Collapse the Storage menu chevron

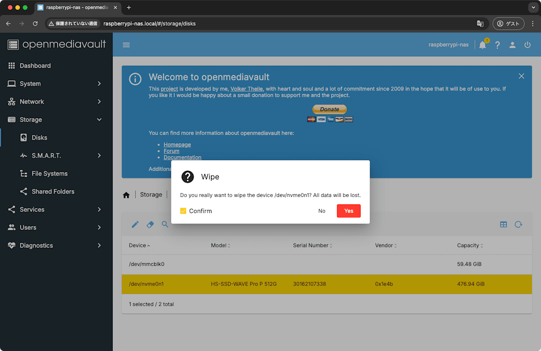pos(99,120)
